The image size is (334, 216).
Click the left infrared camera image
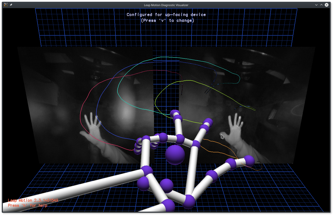point(86,105)
